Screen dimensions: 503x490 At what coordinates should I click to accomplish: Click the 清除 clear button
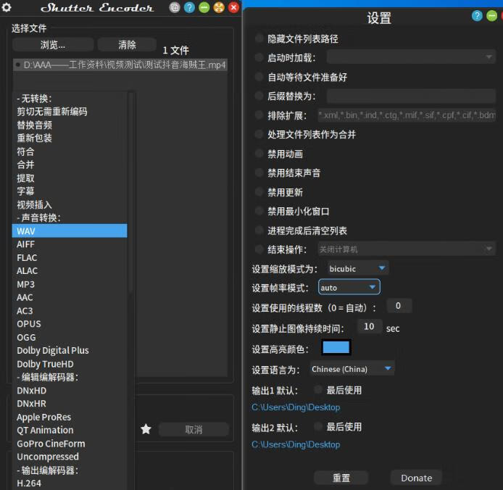pos(127,45)
